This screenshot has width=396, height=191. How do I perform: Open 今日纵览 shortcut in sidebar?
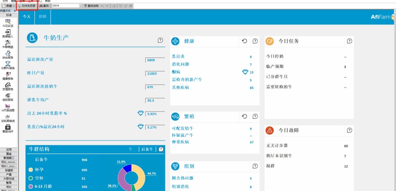[x=8, y=22]
